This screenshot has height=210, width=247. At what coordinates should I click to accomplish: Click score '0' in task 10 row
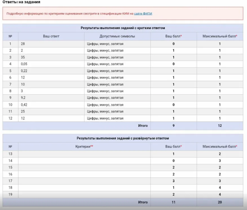click(x=174, y=105)
